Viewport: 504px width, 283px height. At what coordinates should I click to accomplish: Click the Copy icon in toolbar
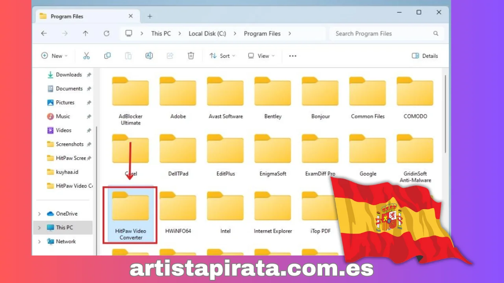(x=107, y=56)
